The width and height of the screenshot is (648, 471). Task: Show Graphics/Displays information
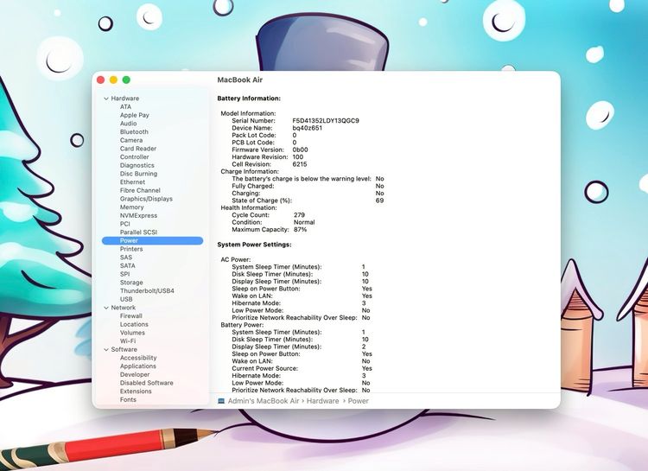tap(146, 199)
